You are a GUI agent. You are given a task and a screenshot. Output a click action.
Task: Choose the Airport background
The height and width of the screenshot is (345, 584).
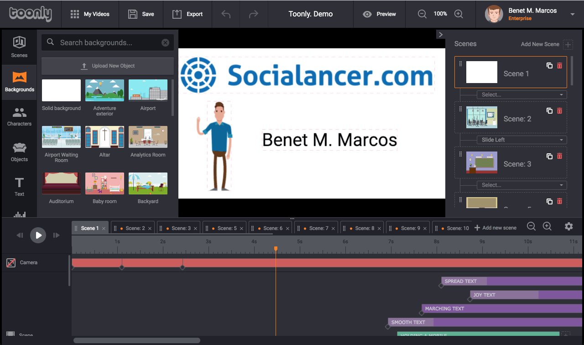148,90
